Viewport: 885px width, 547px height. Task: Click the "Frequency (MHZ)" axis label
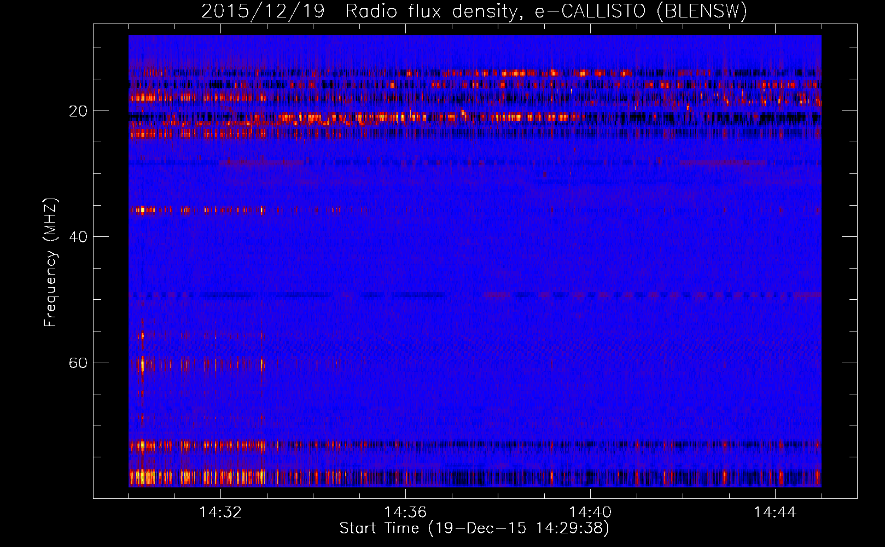tap(50, 263)
